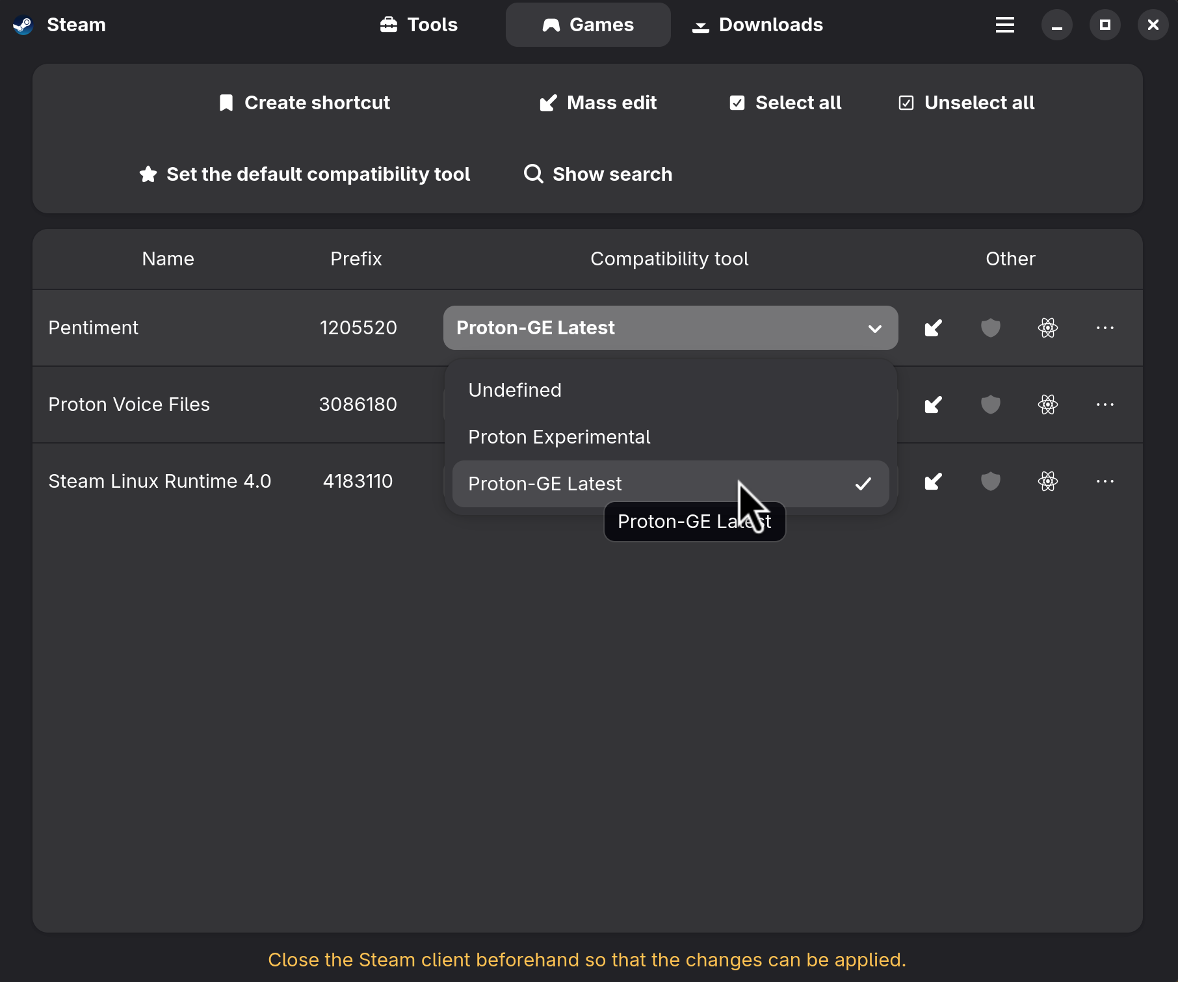Click Create shortcut
This screenshot has width=1178, height=982.
pos(304,103)
